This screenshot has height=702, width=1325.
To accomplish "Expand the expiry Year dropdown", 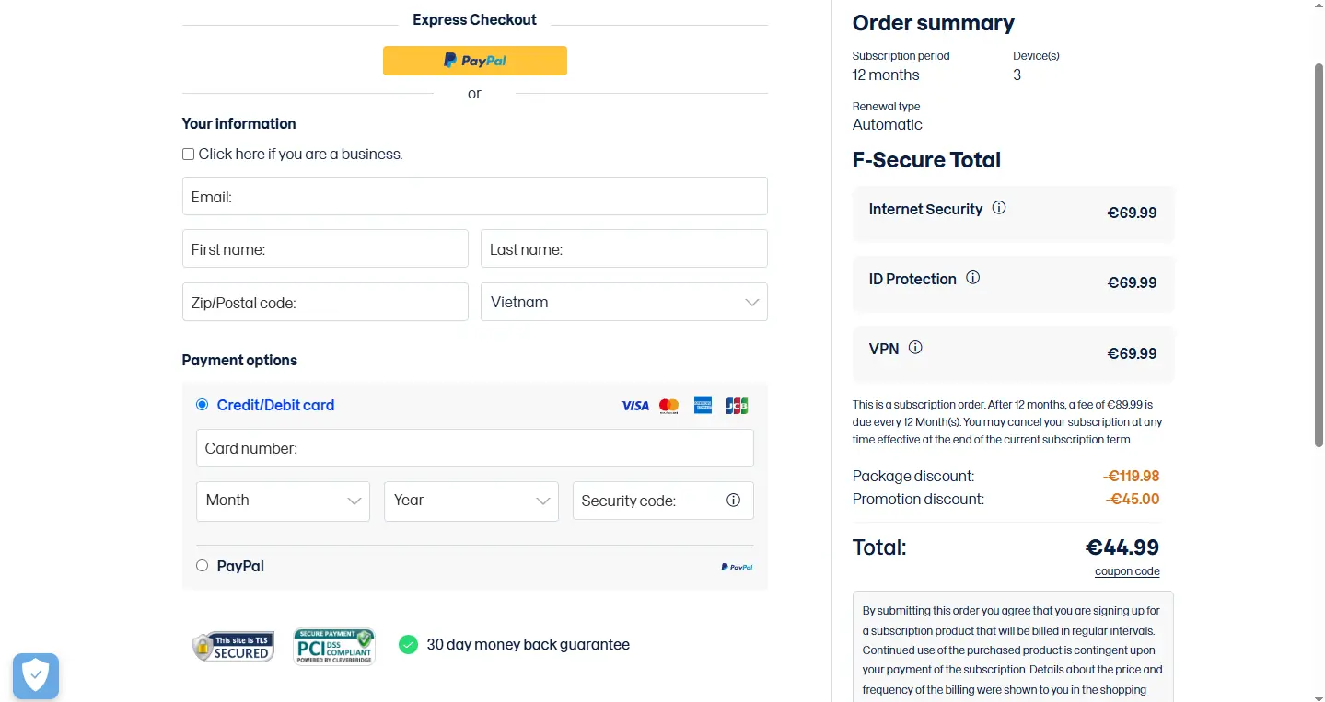I will [x=471, y=501].
